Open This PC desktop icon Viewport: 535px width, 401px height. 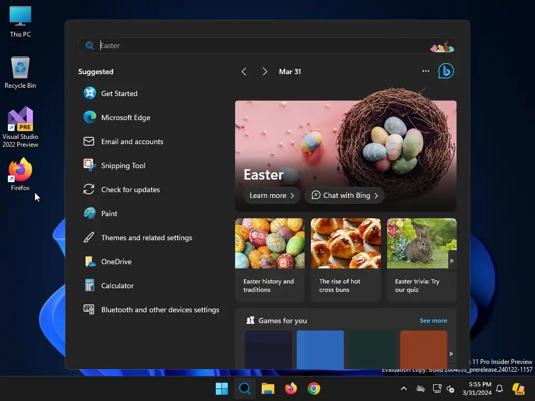(x=20, y=21)
